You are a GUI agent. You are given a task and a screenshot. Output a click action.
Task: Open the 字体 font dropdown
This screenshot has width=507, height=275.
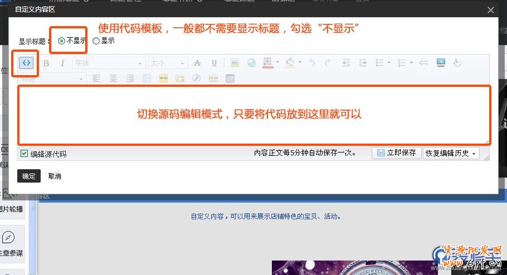(109, 63)
